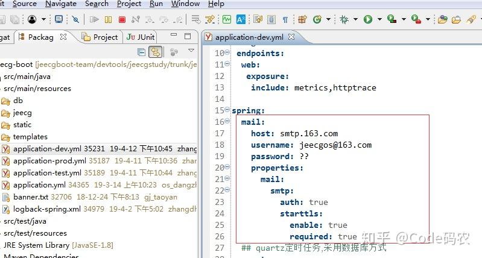Open the External Tools dropdown arrow
The image size is (482, 258).
tap(428, 19)
